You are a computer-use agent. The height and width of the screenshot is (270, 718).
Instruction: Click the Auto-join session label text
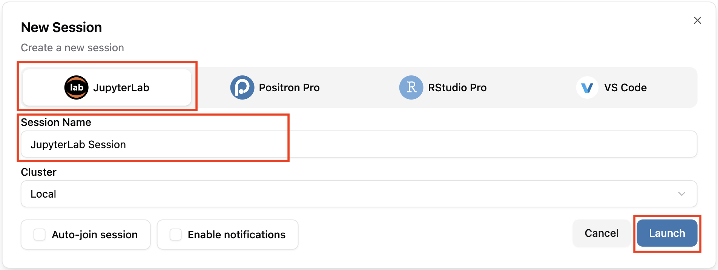(x=95, y=235)
